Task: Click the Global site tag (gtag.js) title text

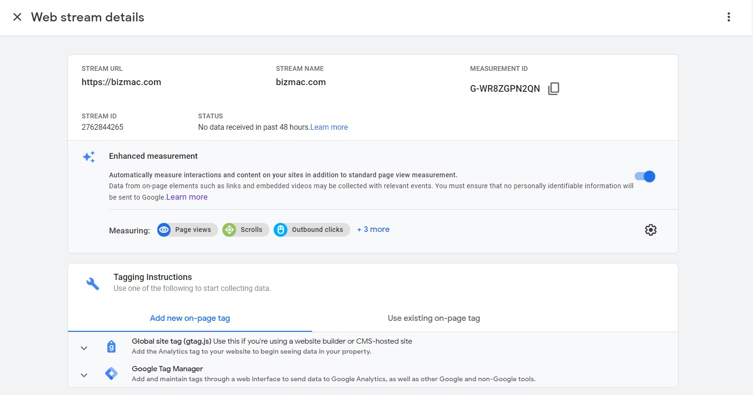Action: [x=172, y=341]
